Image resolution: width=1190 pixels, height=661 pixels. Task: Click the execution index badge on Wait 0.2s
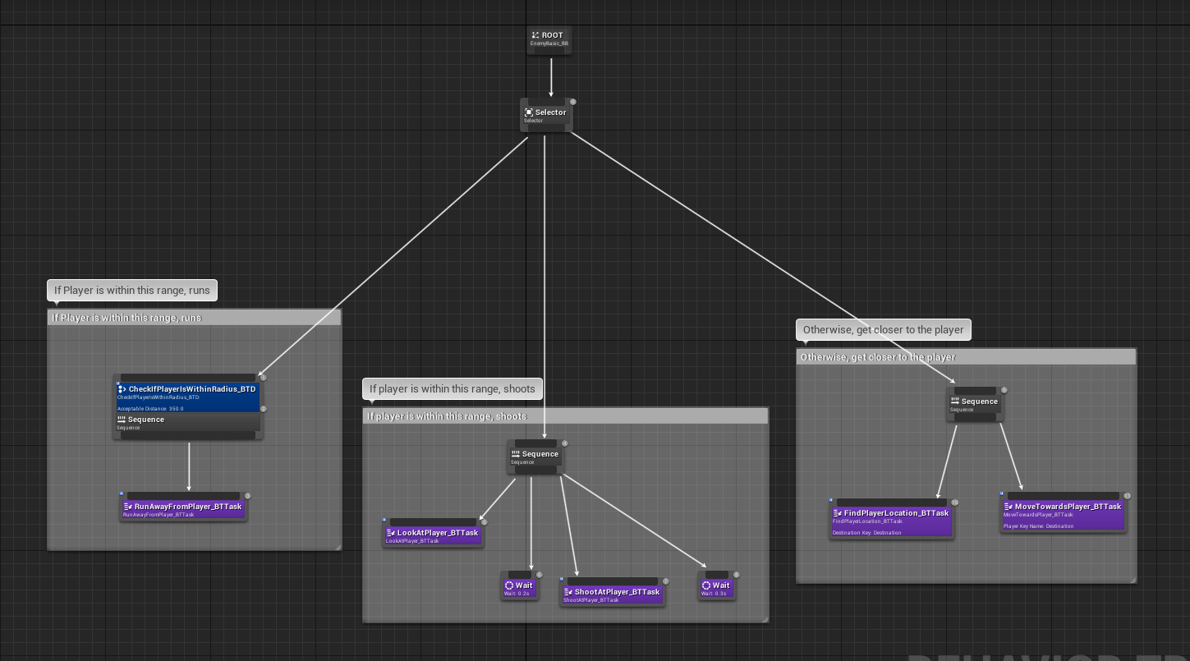tap(540, 575)
